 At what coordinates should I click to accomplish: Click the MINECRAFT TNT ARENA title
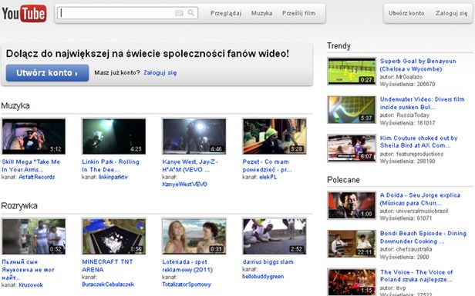[x=107, y=265]
